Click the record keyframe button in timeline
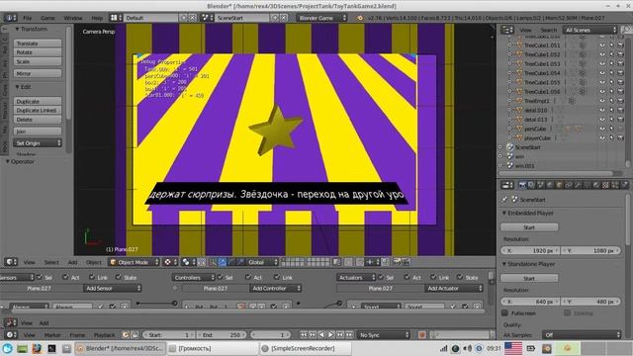 click(422, 335)
